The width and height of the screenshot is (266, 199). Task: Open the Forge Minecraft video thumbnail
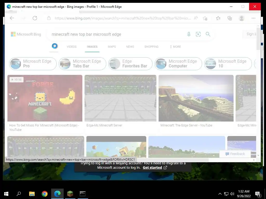click(45, 98)
